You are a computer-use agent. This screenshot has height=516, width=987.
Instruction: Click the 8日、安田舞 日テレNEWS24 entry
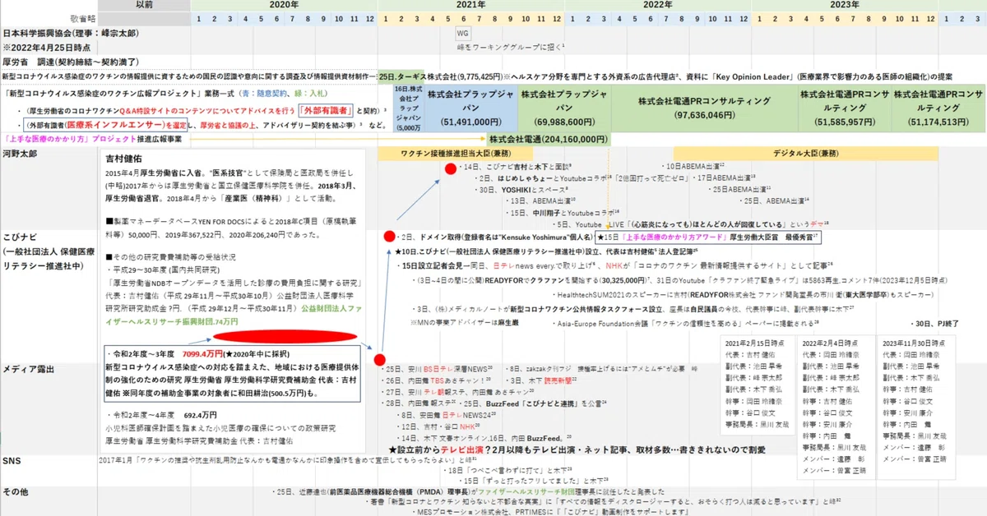pyautogui.click(x=447, y=416)
